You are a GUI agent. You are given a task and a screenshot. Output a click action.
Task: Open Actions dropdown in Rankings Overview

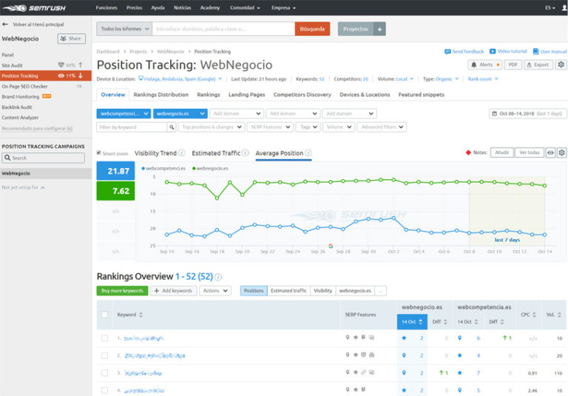[x=215, y=291]
